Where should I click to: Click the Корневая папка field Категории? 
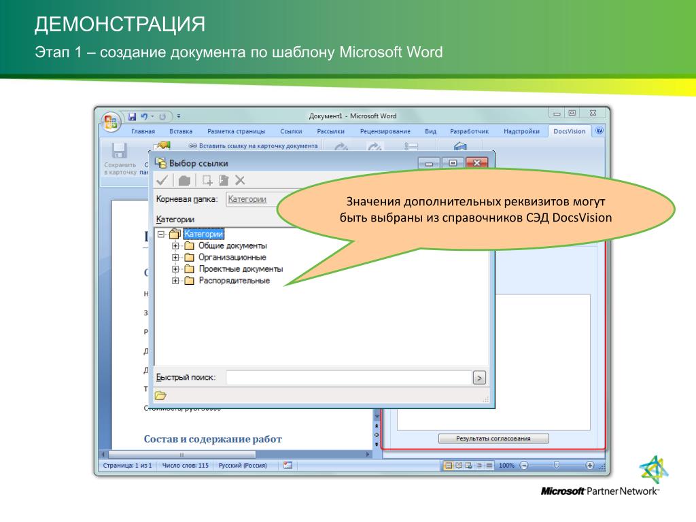[252, 199]
